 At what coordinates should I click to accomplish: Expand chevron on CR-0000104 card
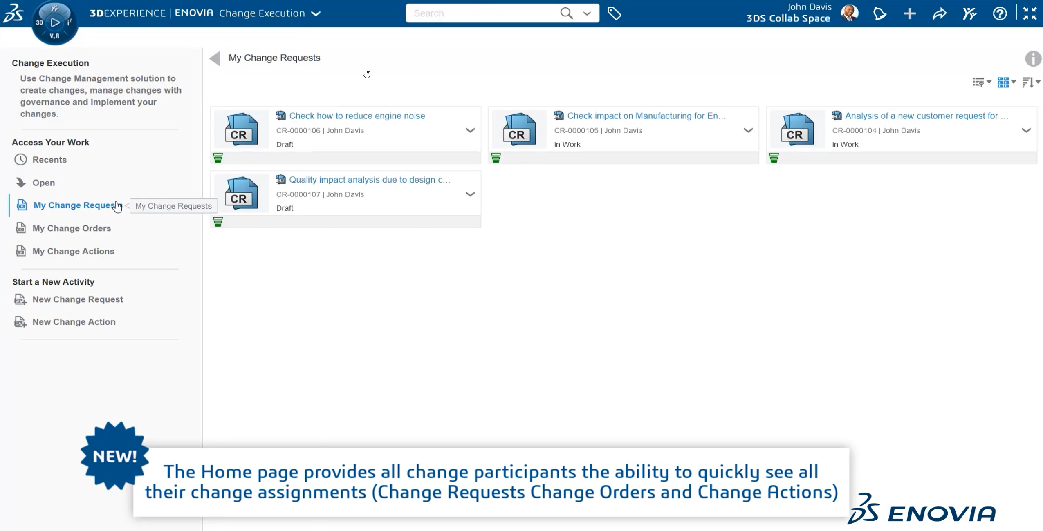pyautogui.click(x=1026, y=130)
